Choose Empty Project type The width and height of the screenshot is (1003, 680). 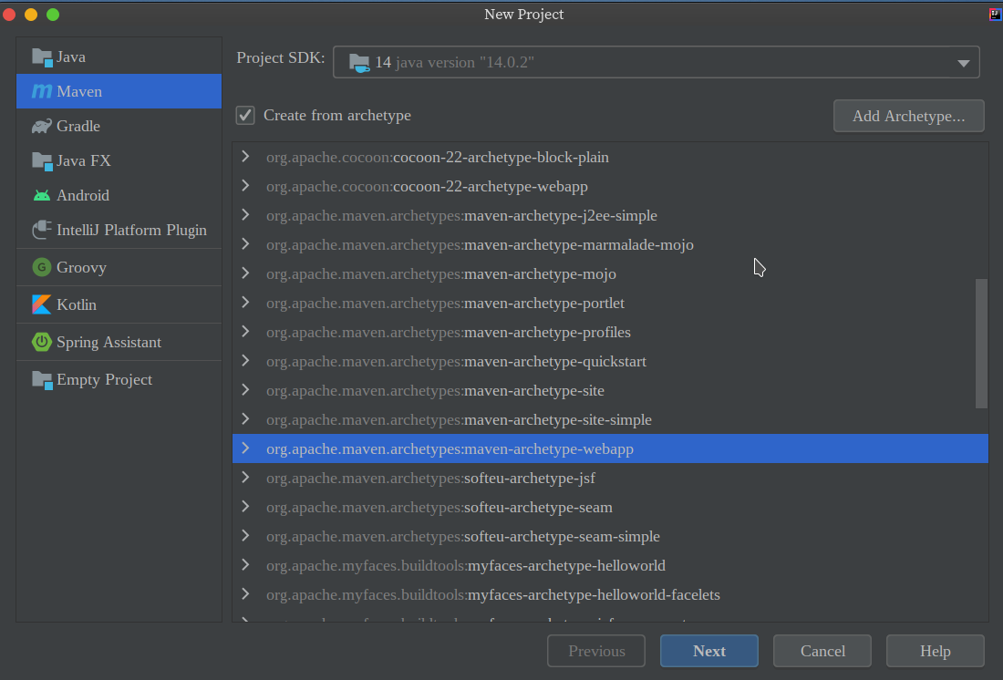tap(119, 379)
